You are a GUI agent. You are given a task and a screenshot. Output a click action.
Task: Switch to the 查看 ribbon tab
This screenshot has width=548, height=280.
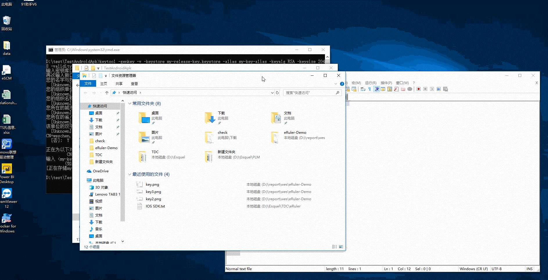(x=134, y=84)
